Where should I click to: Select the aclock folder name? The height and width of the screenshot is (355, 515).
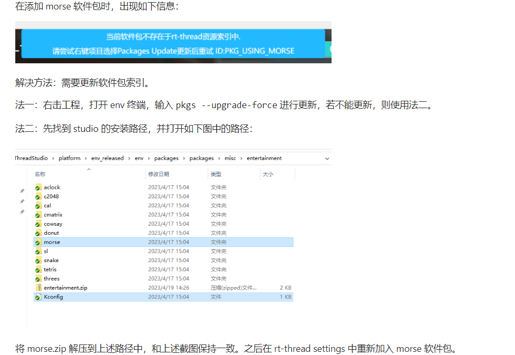point(52,187)
